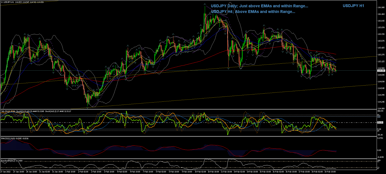Viewport: 386px width, 174px height.
Task: Click the -0.1695 value on MACD scale
Action: click(x=380, y=157)
